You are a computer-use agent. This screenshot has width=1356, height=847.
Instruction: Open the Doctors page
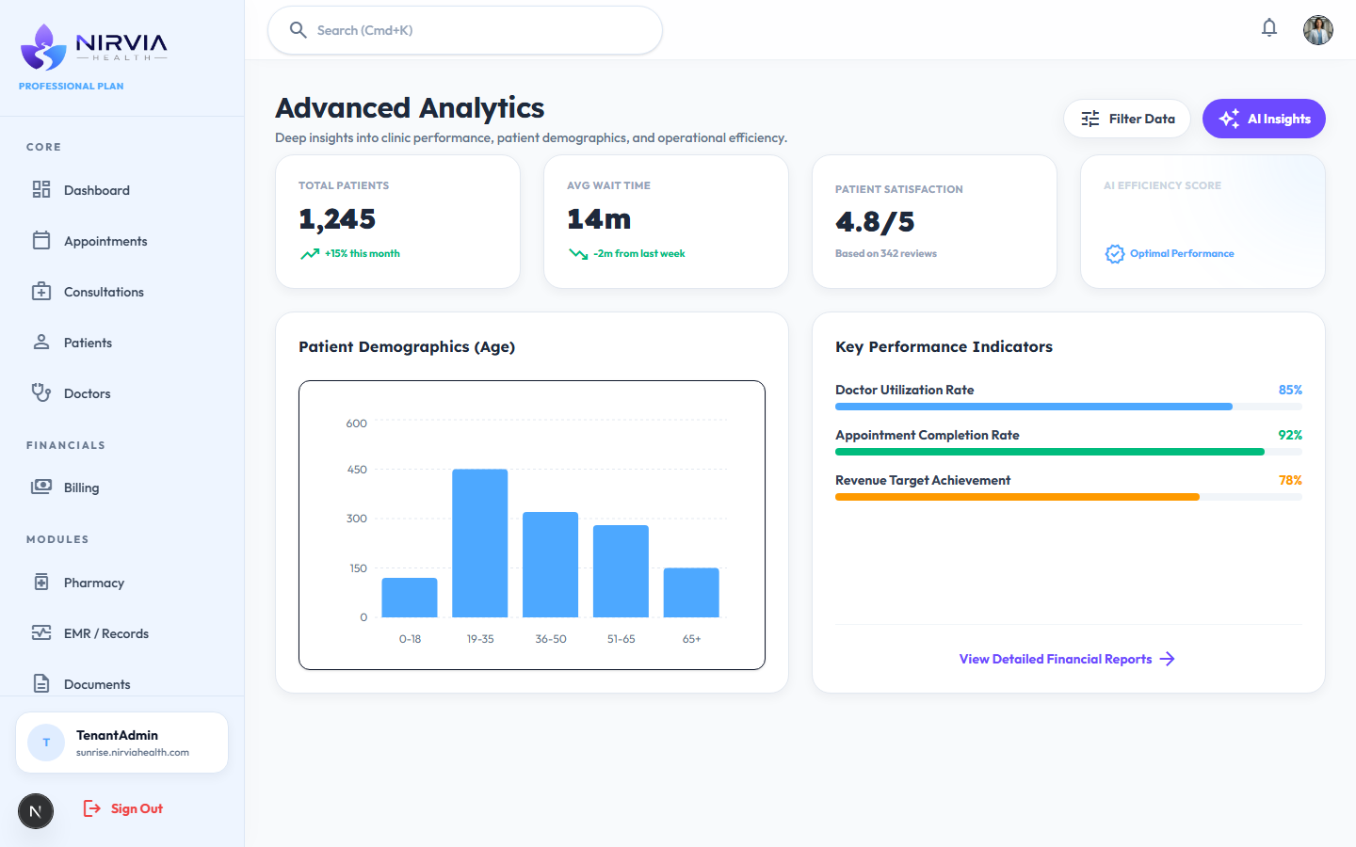click(x=122, y=393)
